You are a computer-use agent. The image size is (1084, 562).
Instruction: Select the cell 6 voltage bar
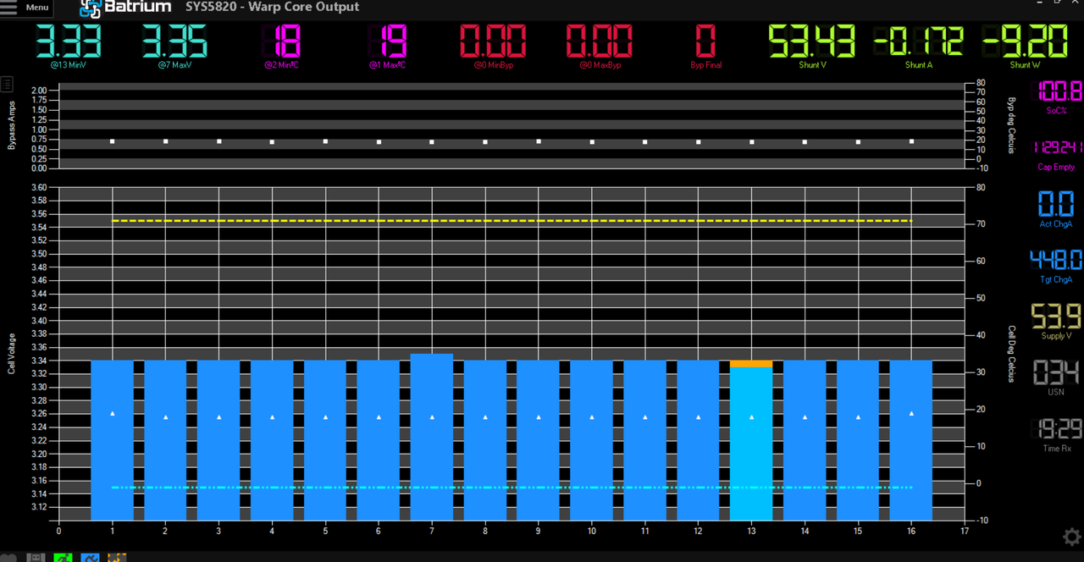click(x=379, y=440)
